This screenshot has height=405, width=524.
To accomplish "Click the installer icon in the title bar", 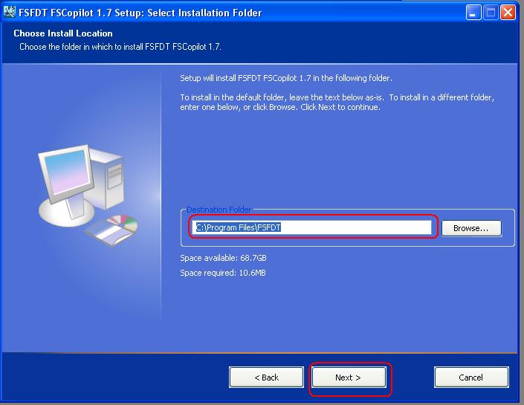I will click(10, 13).
